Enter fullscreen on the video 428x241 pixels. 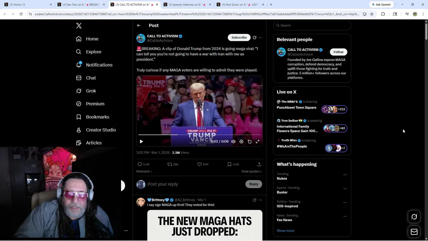[x=257, y=142]
